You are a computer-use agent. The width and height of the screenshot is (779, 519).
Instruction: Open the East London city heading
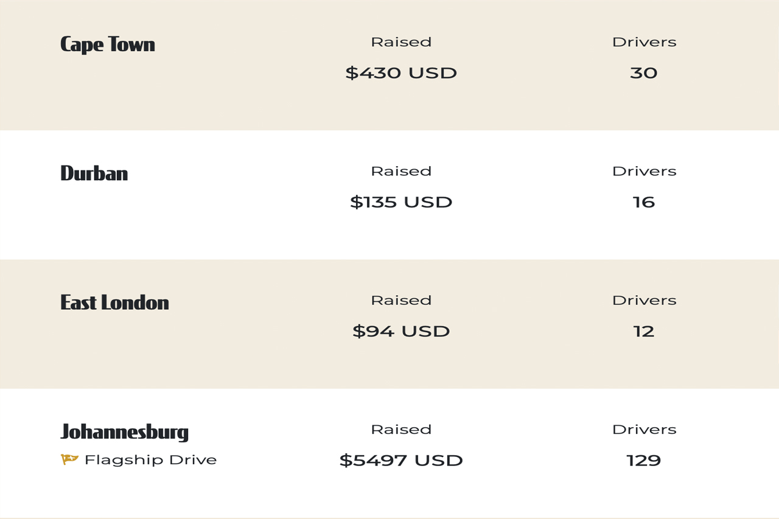pos(114,302)
